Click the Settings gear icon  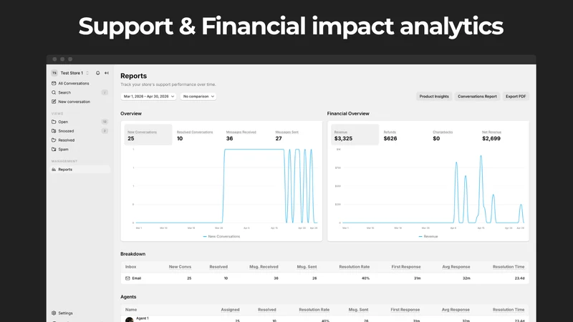tap(54, 313)
